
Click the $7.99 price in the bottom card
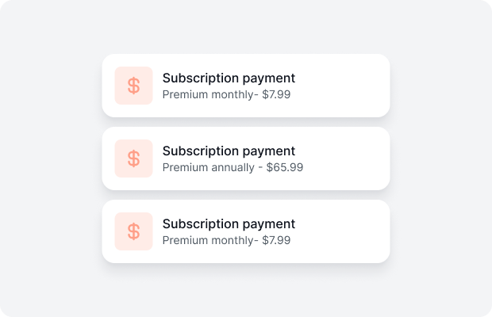pyautogui.click(x=276, y=240)
